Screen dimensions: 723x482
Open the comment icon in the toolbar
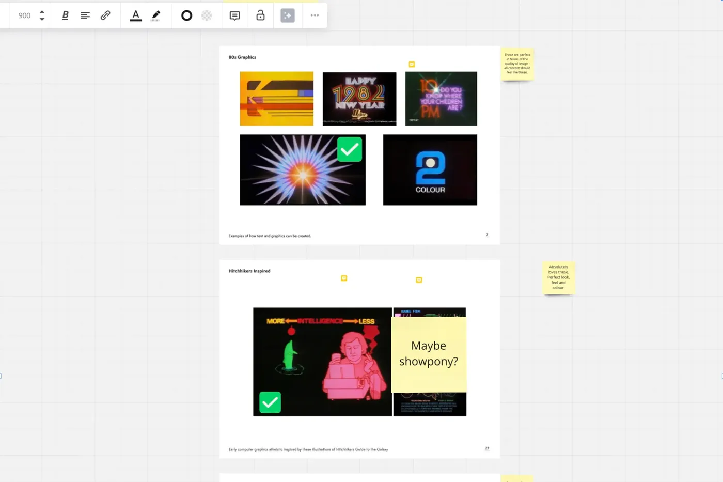pyautogui.click(x=235, y=15)
